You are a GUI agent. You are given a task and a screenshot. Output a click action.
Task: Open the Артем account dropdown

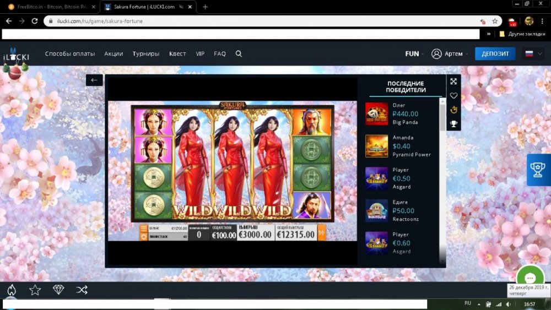(x=450, y=54)
